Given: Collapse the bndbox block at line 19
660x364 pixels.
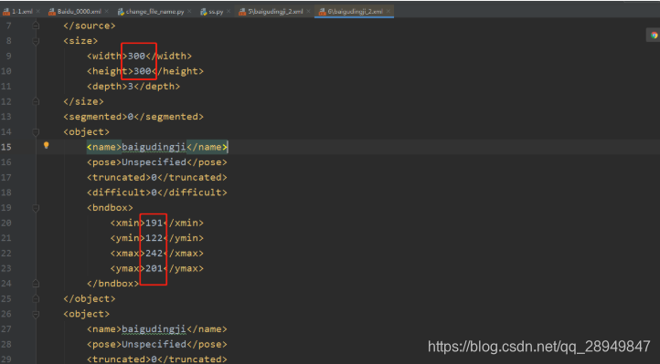Looking at the screenshot, I should [36, 208].
